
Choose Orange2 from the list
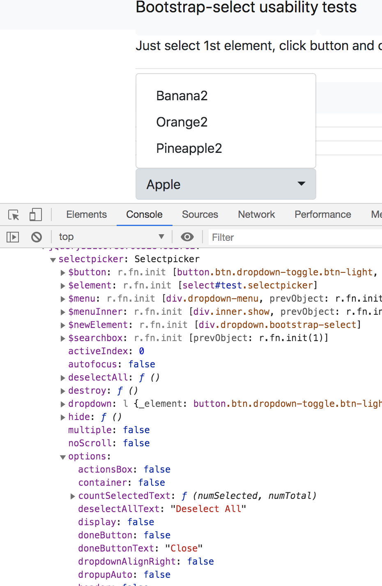pos(182,122)
